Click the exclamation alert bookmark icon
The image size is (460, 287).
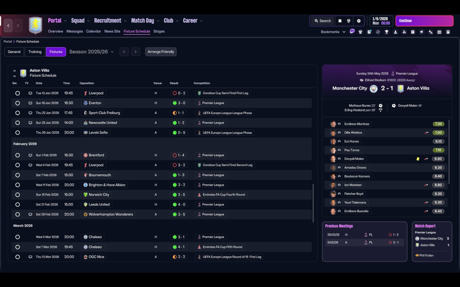coord(369,32)
